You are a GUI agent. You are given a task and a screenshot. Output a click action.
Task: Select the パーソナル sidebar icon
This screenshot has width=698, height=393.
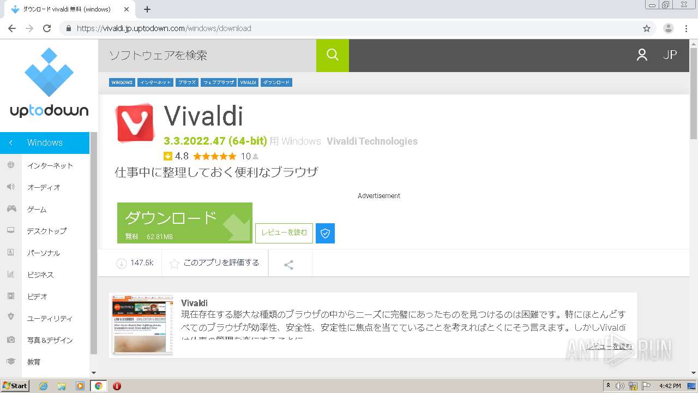click(11, 253)
